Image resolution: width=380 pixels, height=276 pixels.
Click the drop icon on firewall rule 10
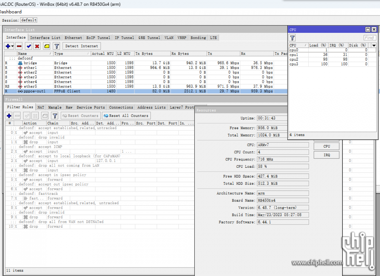26,227
